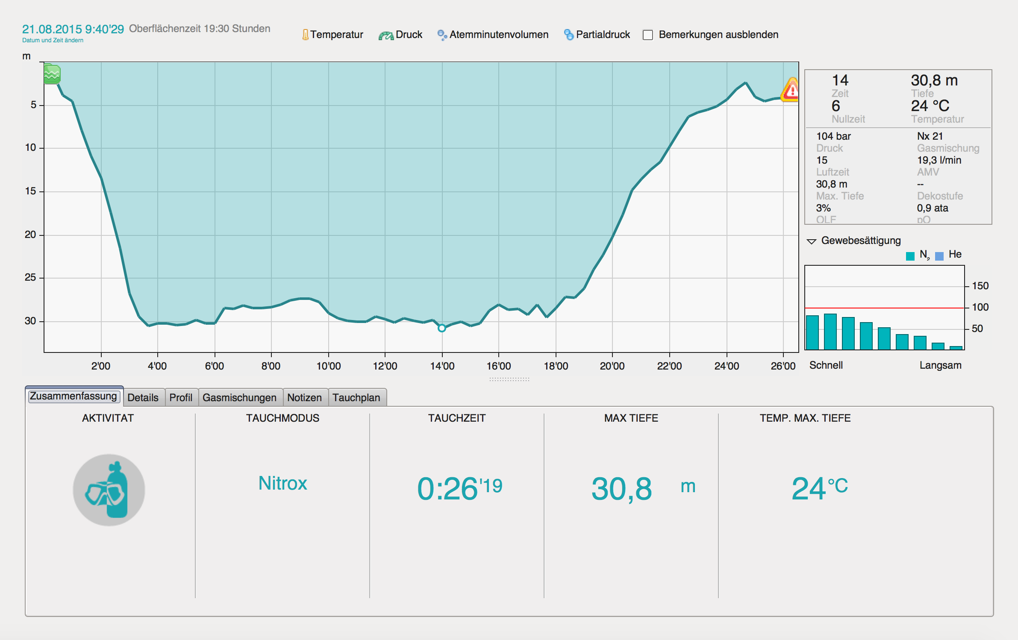
Task: Toggle the Temperatur graph overlay label
Action: [x=336, y=35]
